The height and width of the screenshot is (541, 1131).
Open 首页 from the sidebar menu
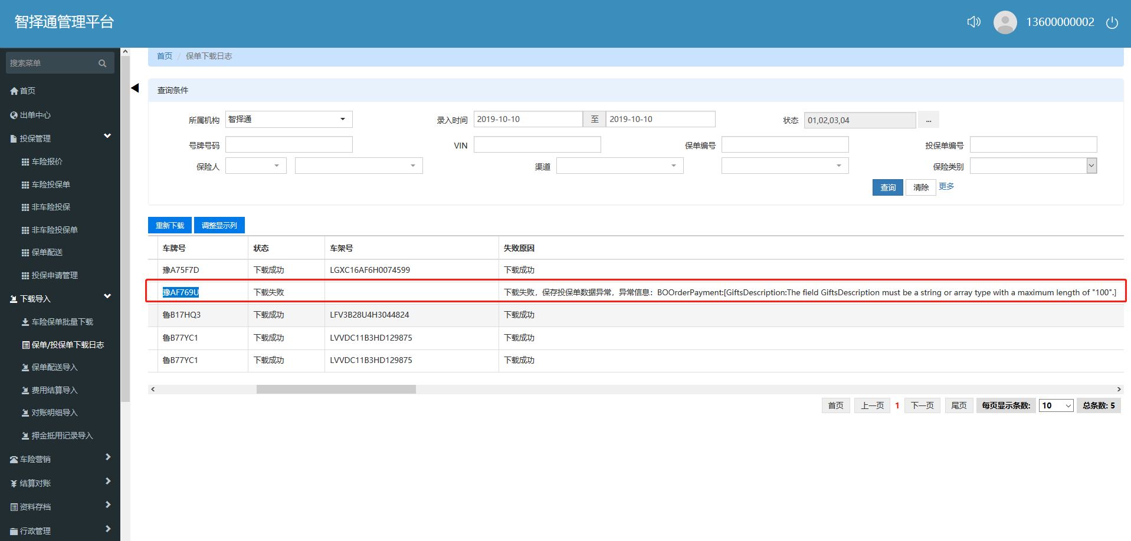[27, 91]
